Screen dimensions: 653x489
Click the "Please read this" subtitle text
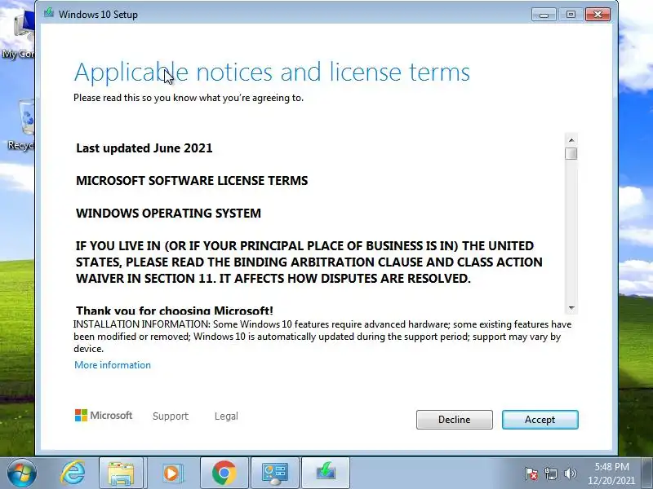click(x=189, y=98)
